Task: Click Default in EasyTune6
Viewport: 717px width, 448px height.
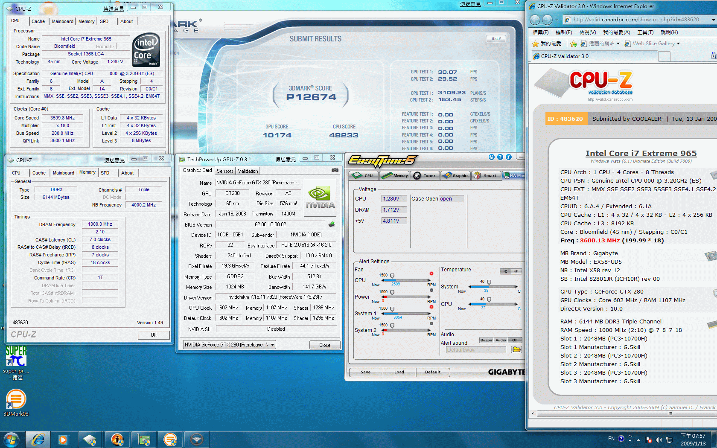Action: [433, 372]
